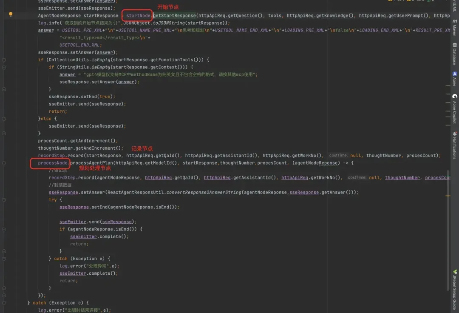Click the processAgentPlan method name
The width and height of the screenshot is (459, 313).
click(92, 163)
